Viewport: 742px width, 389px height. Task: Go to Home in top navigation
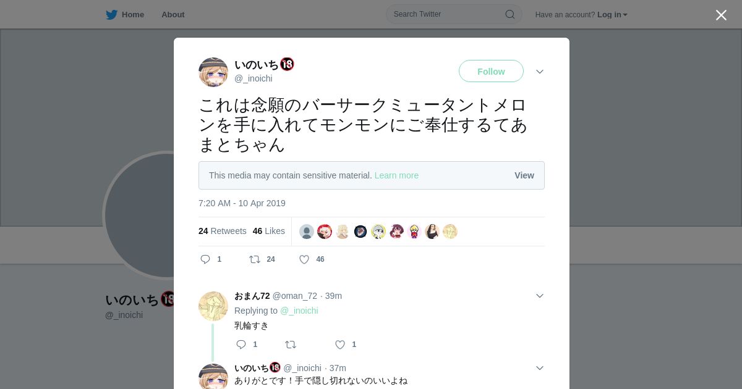(132, 15)
